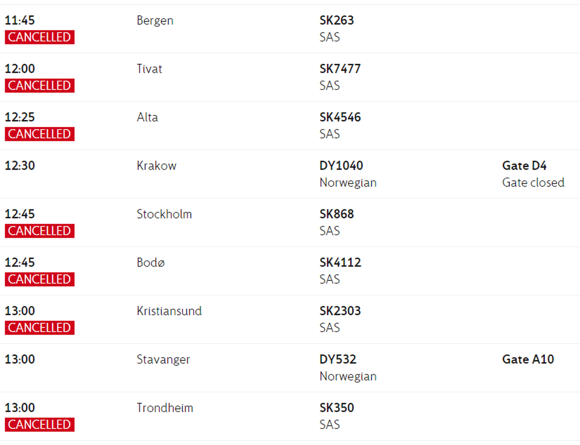This screenshot has height=445, width=580.
Task: Click the Norwegian airline name under DY1040
Action: (x=348, y=183)
